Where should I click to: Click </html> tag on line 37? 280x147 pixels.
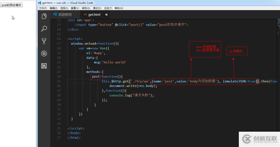coord(74,138)
